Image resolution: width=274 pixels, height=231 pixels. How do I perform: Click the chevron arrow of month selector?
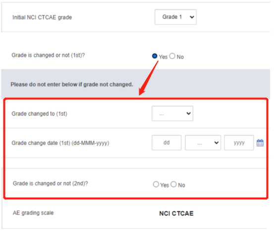pyautogui.click(x=217, y=143)
